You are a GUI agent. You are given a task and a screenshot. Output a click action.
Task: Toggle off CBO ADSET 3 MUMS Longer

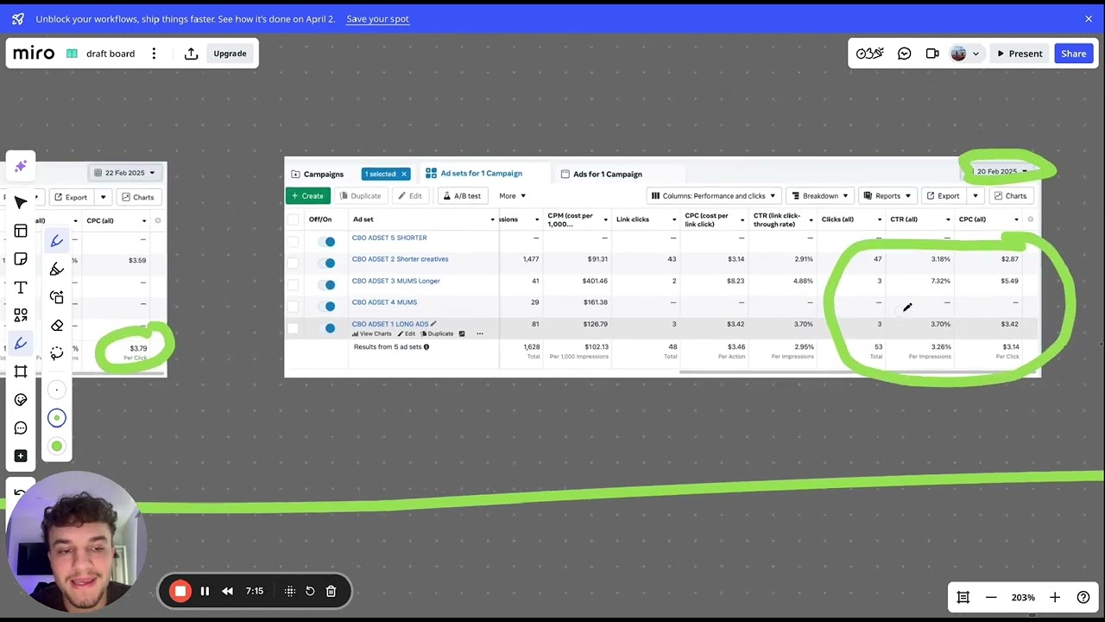click(x=327, y=284)
